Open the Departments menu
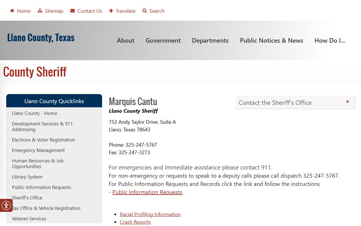The width and height of the screenshot is (361, 226). tap(210, 40)
